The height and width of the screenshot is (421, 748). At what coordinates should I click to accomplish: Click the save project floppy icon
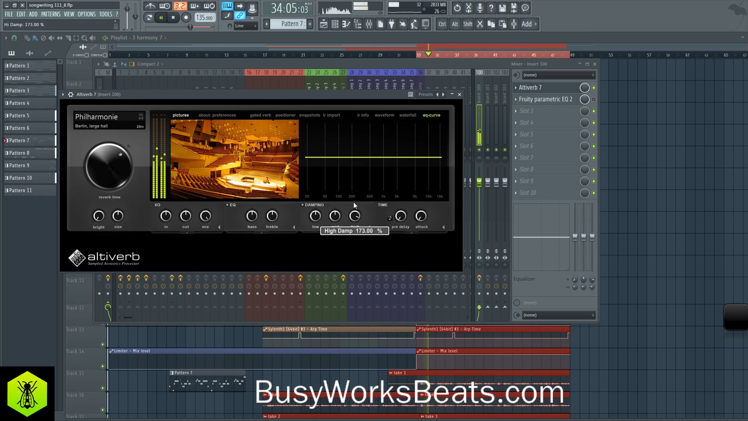click(x=503, y=8)
